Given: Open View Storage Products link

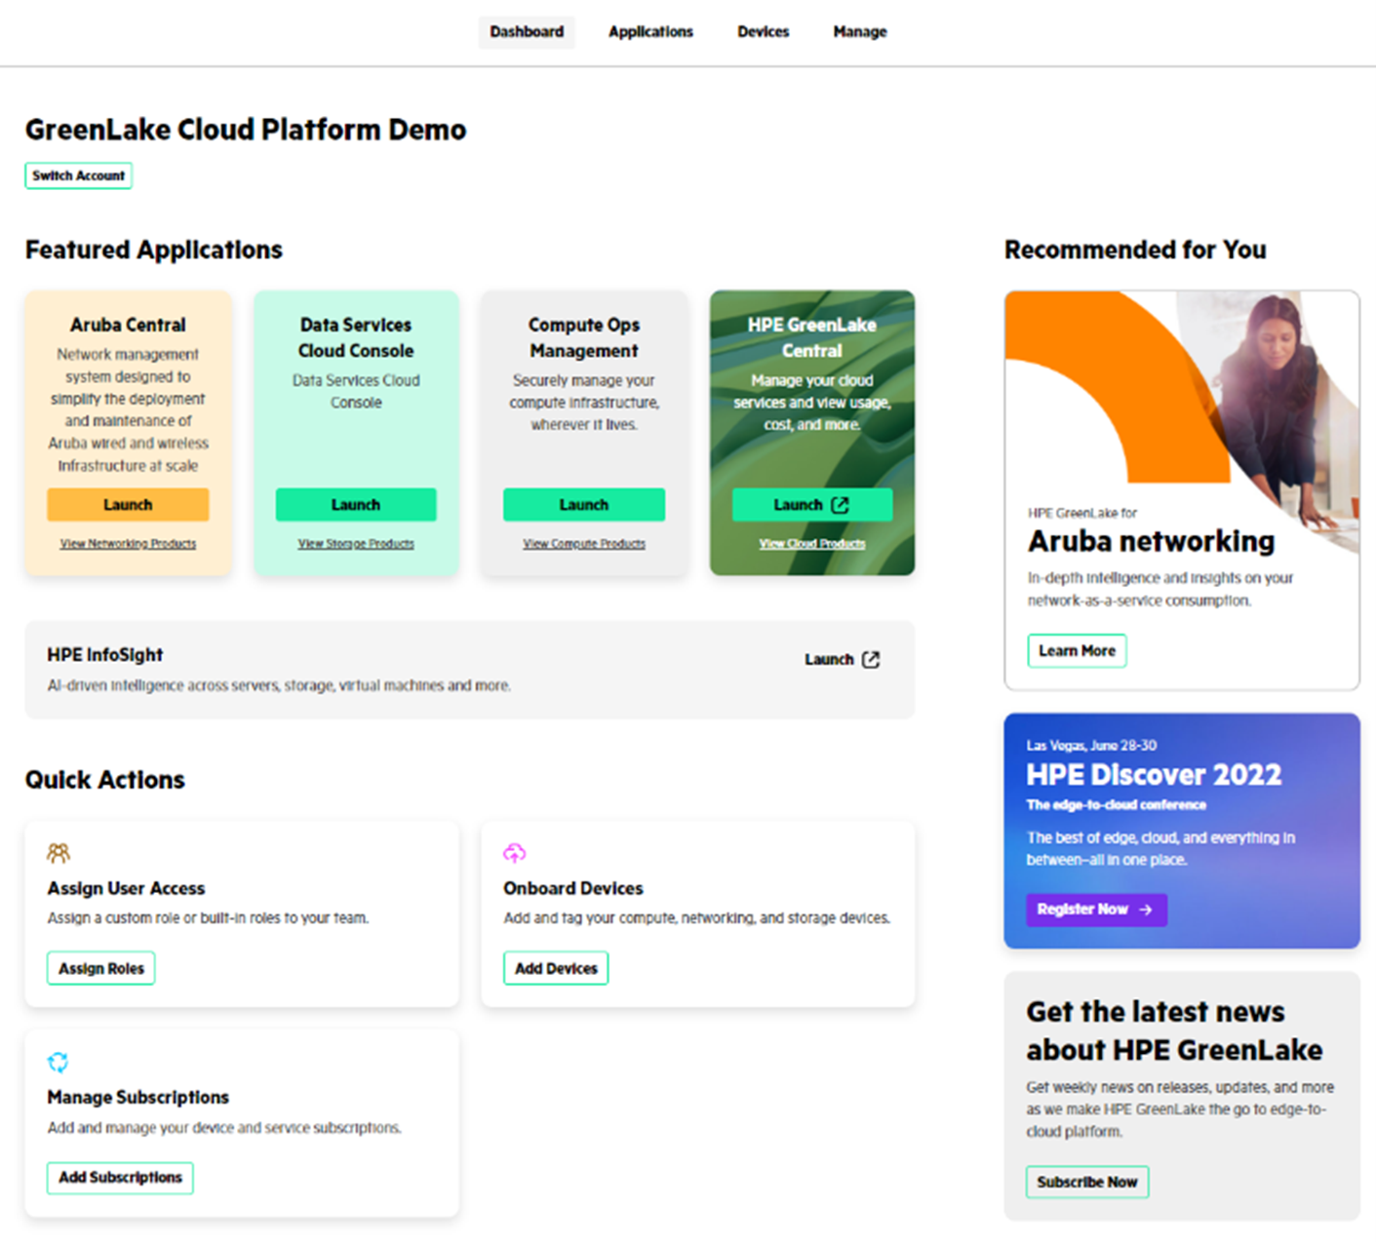Looking at the screenshot, I should (x=356, y=544).
